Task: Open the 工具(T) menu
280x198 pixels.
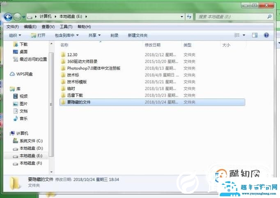Action: click(x=66, y=27)
